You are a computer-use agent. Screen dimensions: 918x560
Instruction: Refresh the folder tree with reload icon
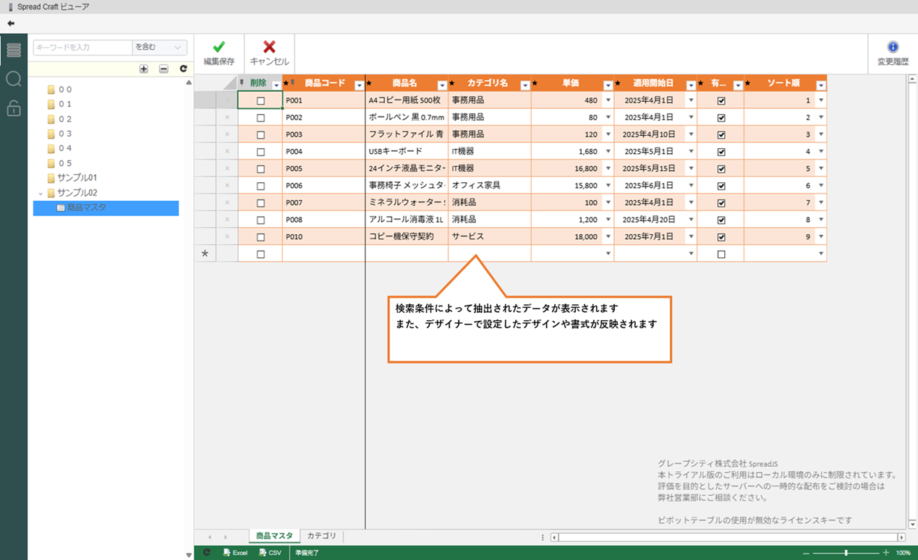pyautogui.click(x=183, y=69)
